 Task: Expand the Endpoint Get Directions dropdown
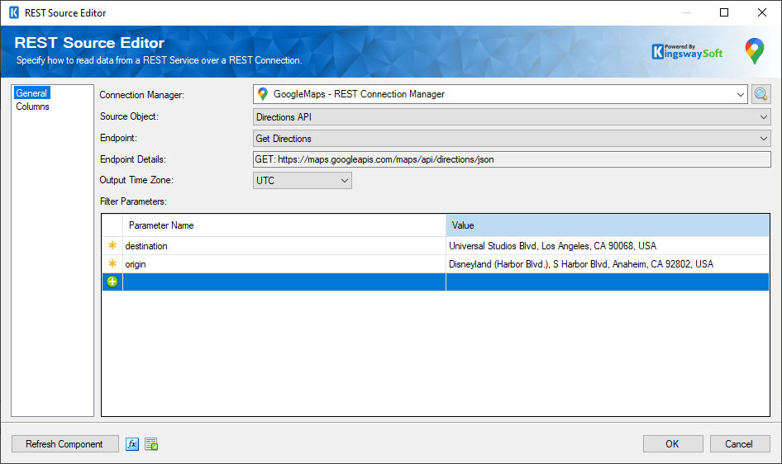point(763,139)
